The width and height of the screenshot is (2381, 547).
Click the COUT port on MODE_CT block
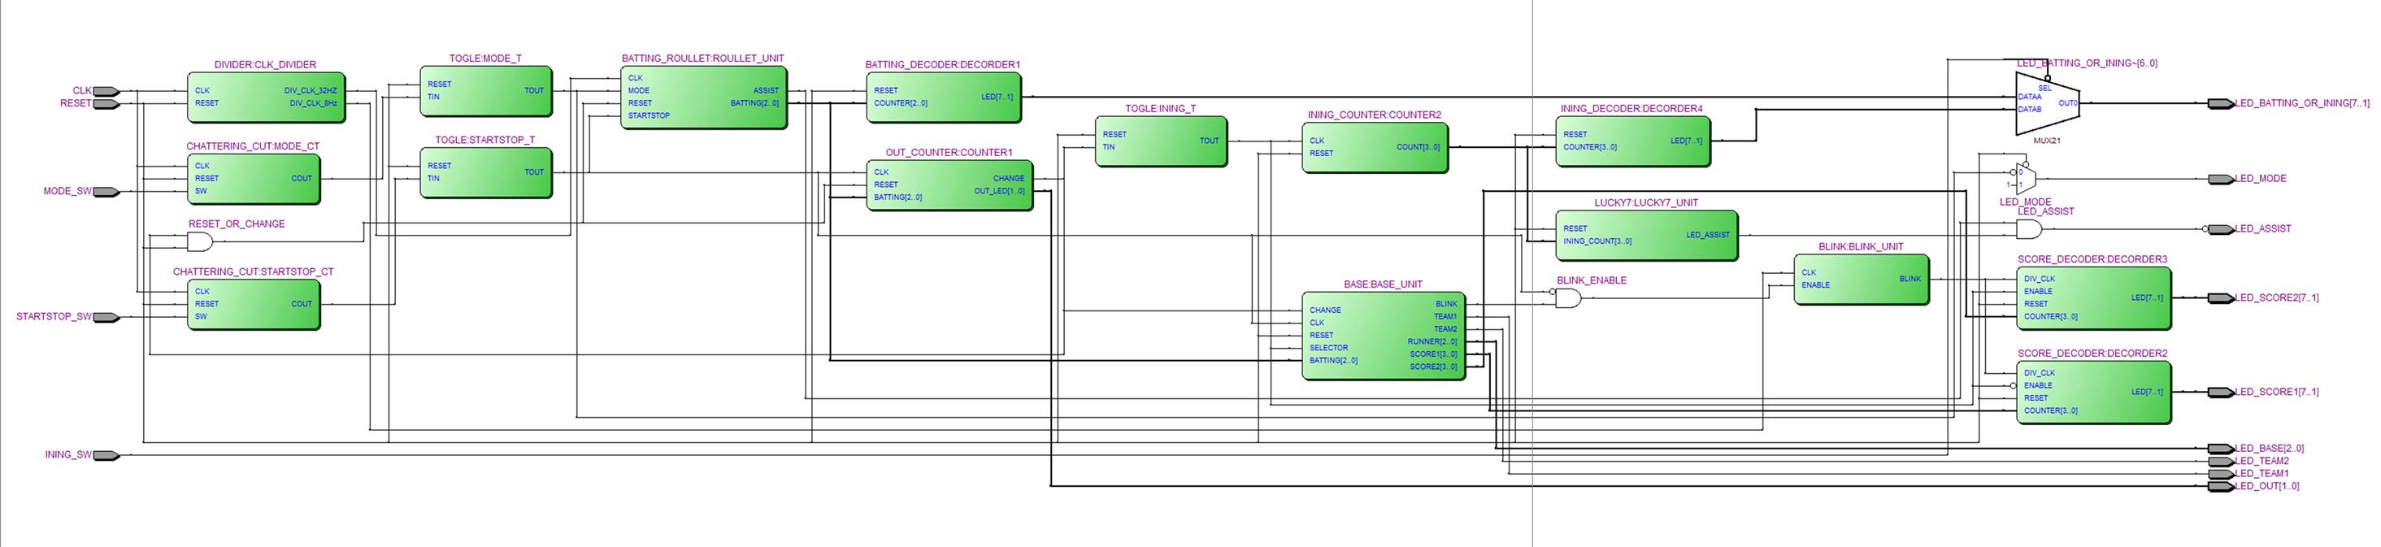[302, 178]
